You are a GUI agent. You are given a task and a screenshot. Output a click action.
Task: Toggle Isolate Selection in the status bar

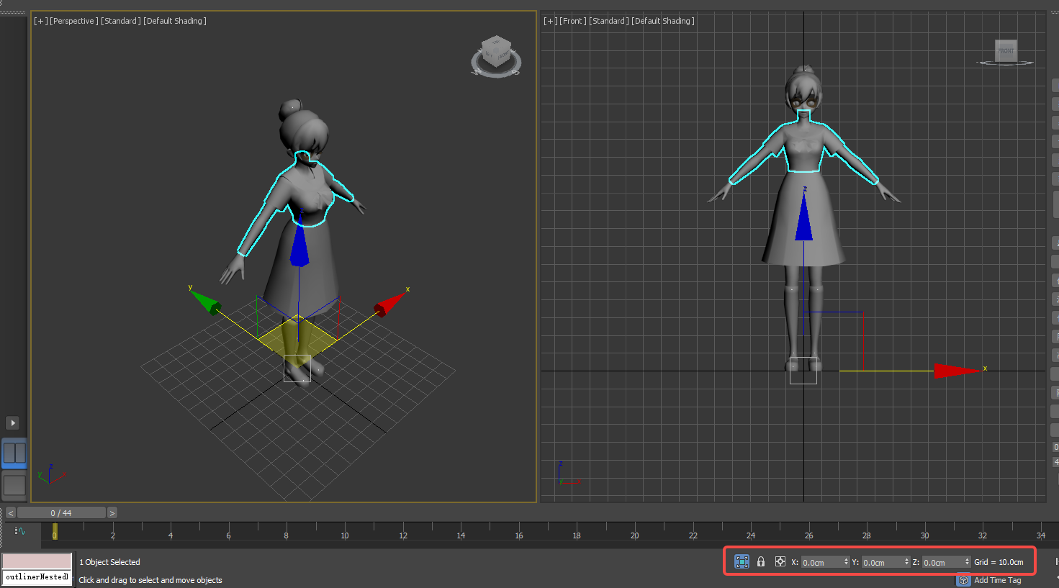click(742, 561)
